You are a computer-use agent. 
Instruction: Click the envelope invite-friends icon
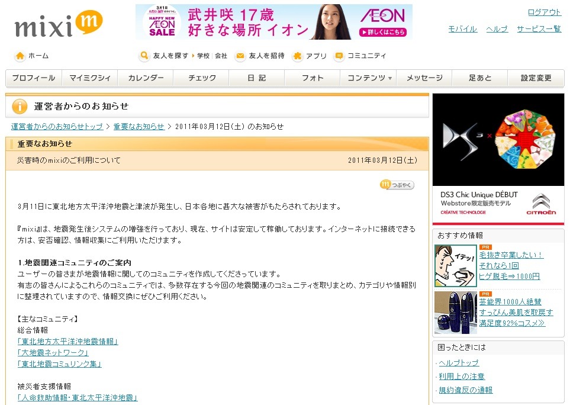coord(240,56)
